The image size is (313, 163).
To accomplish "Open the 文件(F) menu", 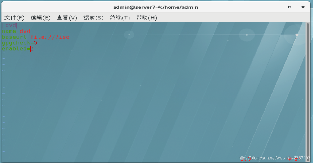I will click(x=14, y=18).
